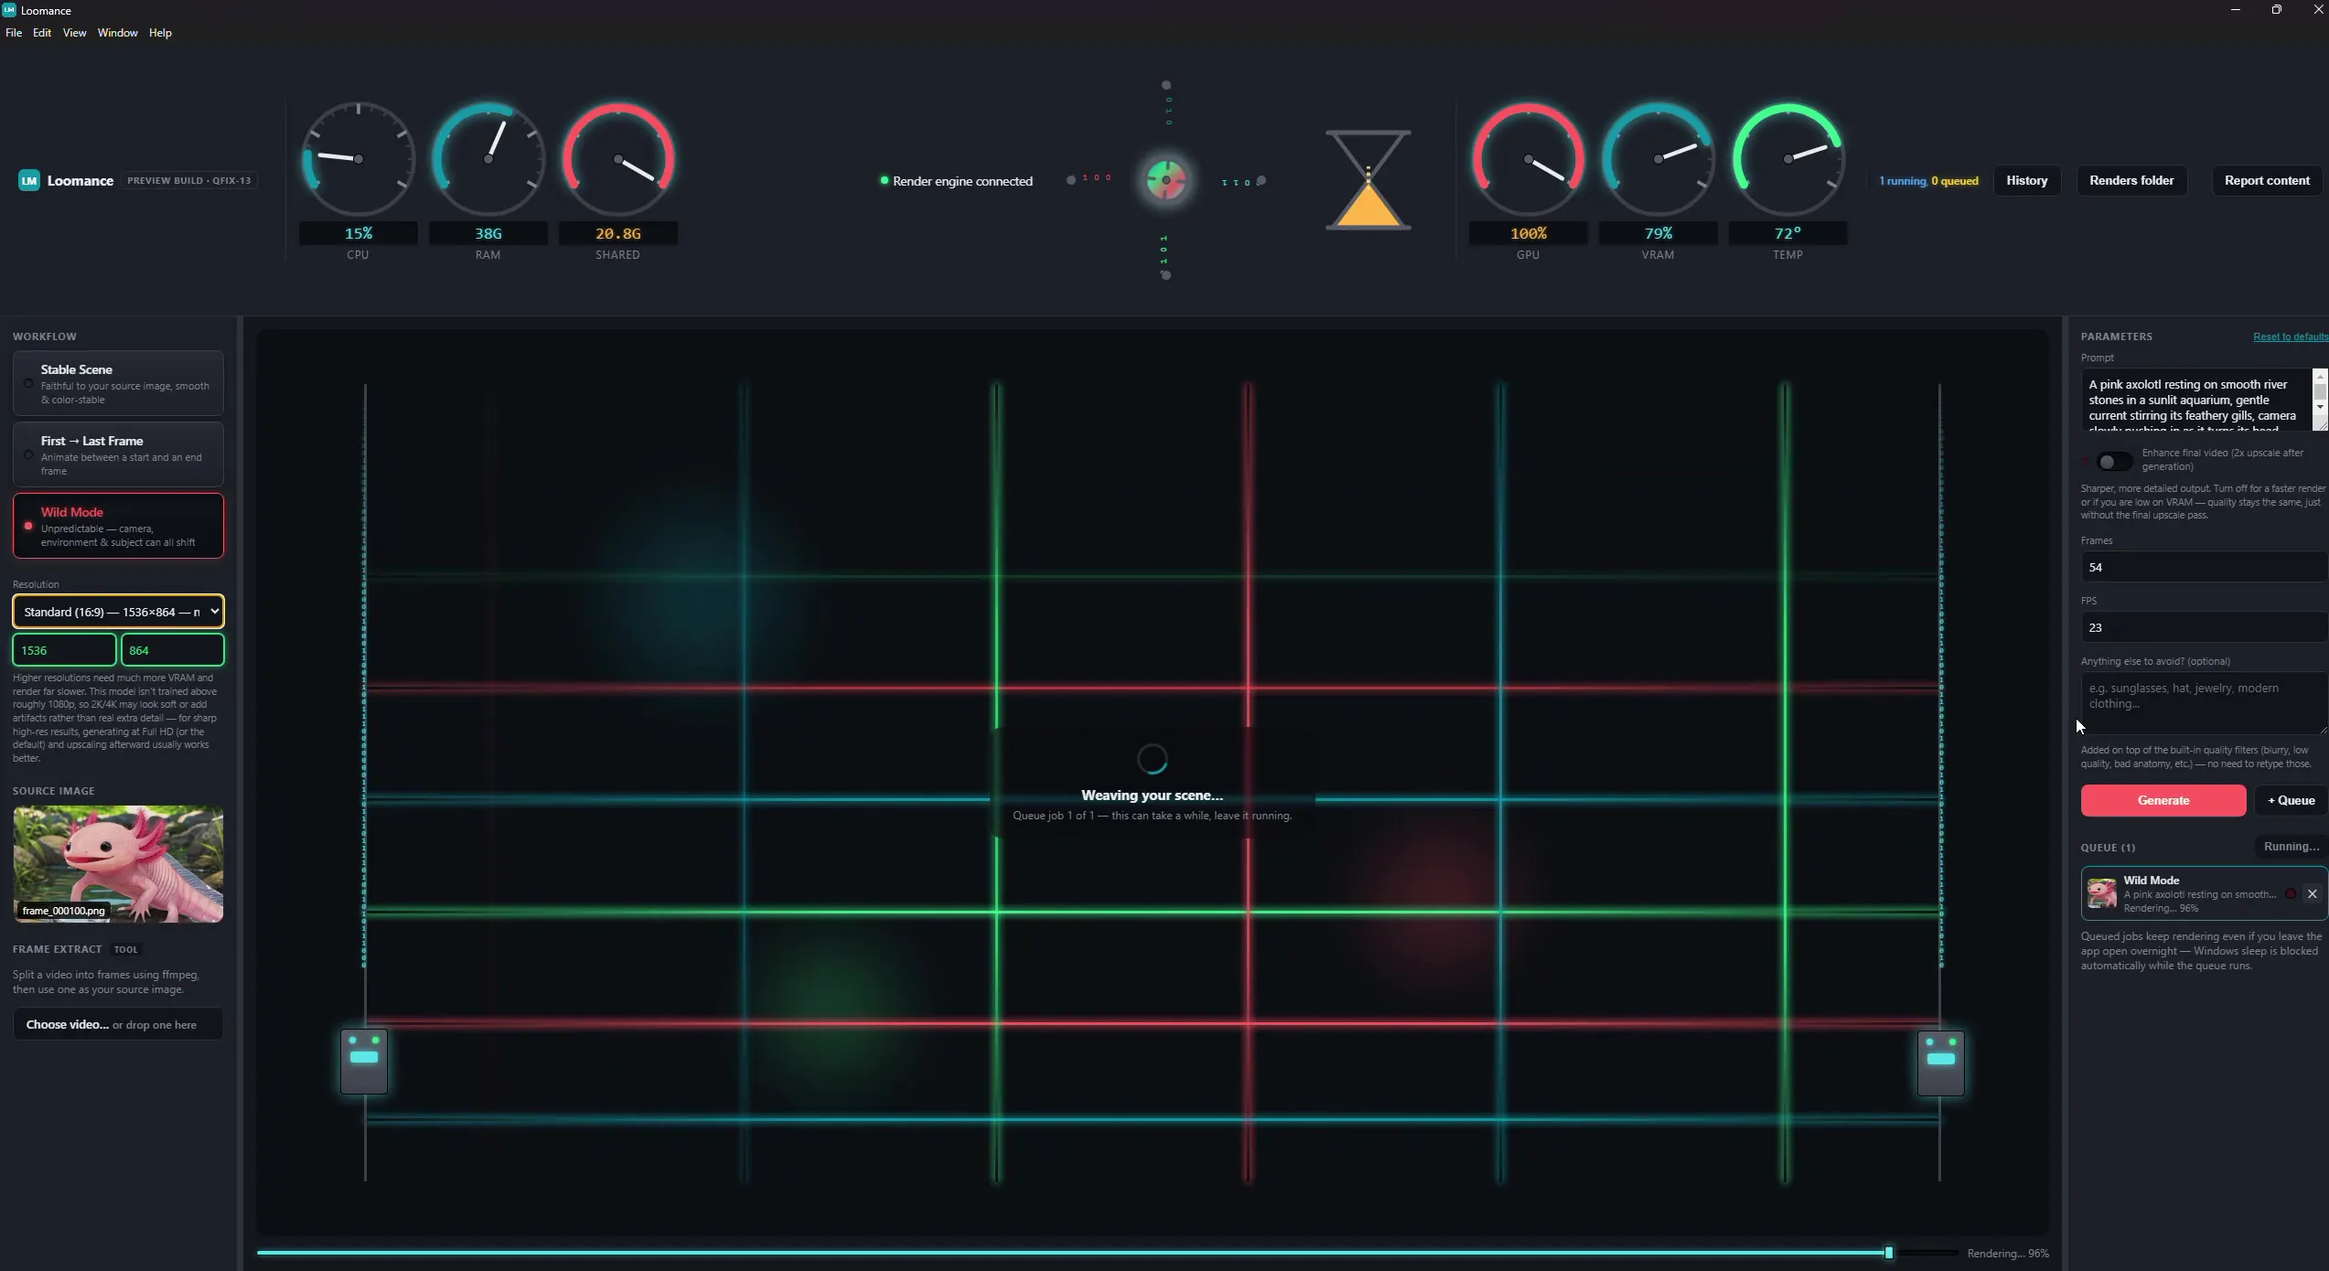Click the left robot shuttle on the loom
Screen dimensions: 2329x1271
pyautogui.click(x=364, y=1061)
